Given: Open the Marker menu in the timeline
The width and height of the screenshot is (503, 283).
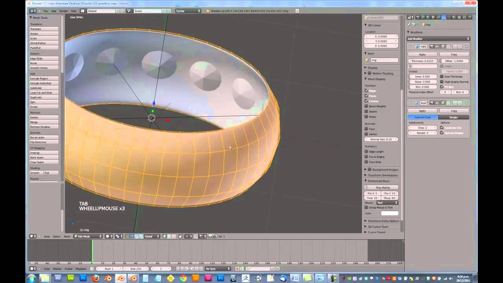Looking at the screenshot, I should (57, 269).
